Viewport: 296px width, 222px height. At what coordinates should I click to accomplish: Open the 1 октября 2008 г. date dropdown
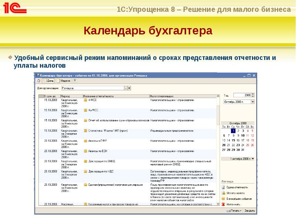point(253,159)
